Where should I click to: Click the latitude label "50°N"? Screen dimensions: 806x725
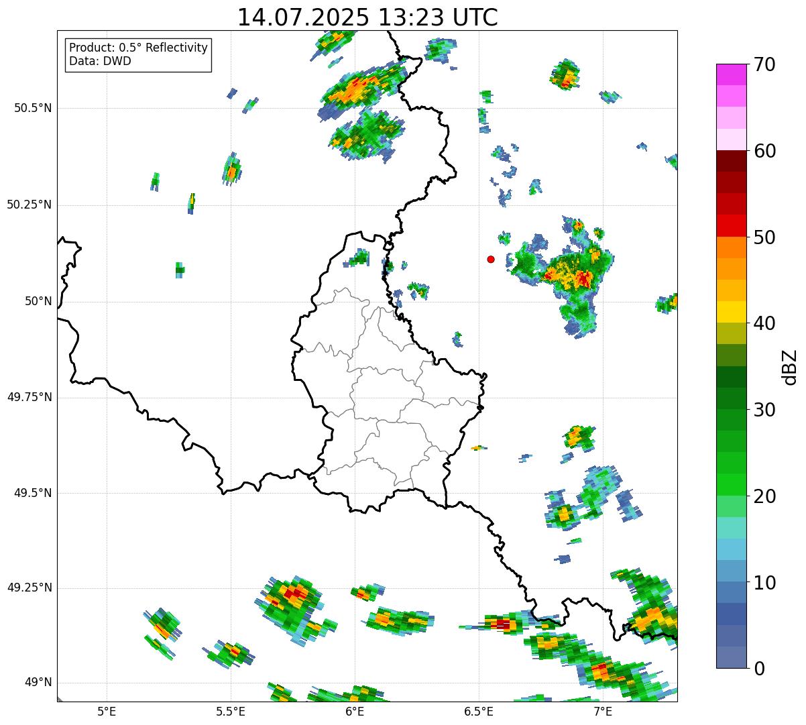[x=38, y=301]
